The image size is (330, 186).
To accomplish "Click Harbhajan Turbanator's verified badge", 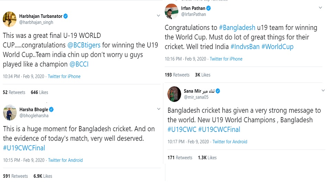I will click(x=65, y=16).
